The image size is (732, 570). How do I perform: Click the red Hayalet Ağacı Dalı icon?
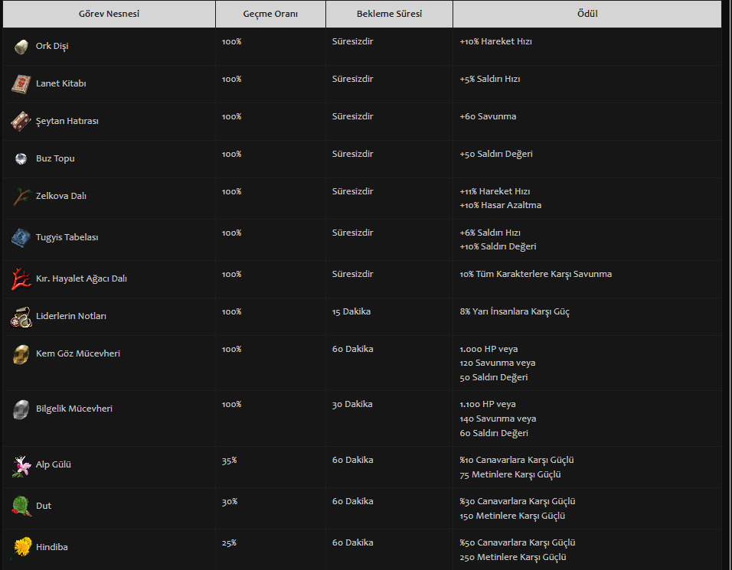pyautogui.click(x=21, y=279)
